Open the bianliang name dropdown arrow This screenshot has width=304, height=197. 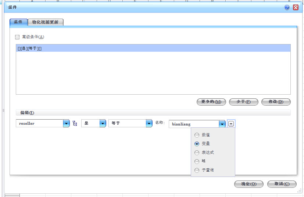222,124
